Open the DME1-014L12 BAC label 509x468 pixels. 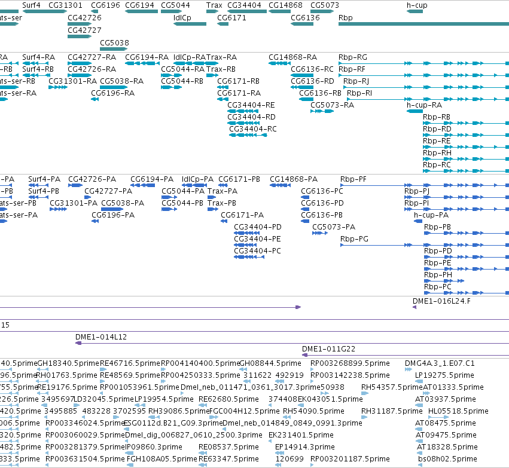coord(101,337)
